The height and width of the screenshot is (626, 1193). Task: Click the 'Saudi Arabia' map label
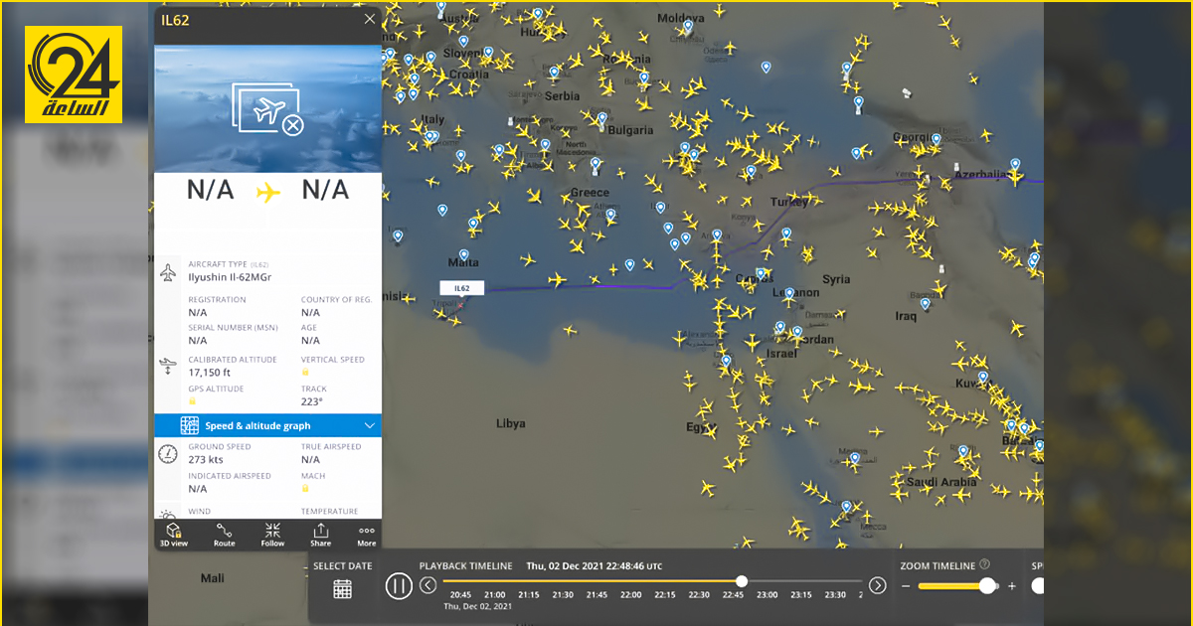click(941, 483)
